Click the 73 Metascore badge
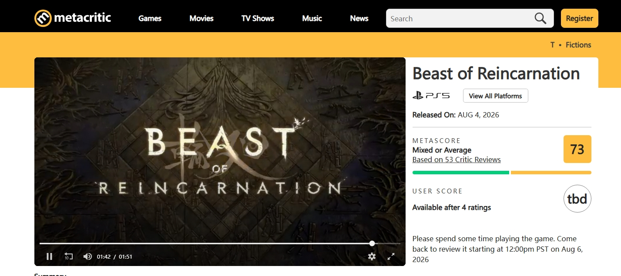 click(577, 149)
